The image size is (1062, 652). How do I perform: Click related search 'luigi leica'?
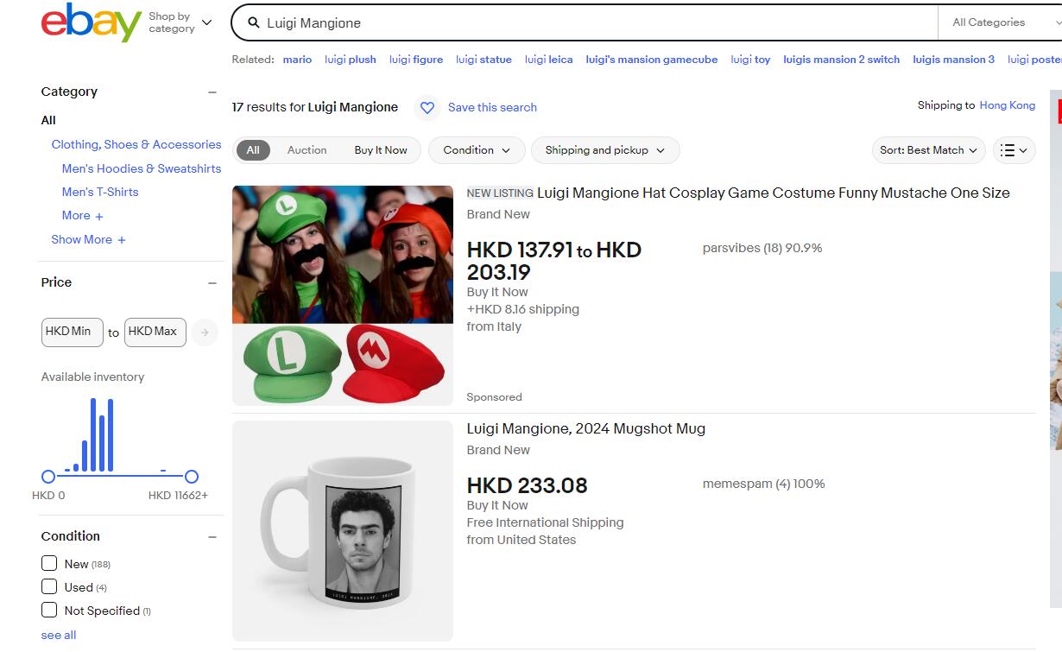(549, 60)
